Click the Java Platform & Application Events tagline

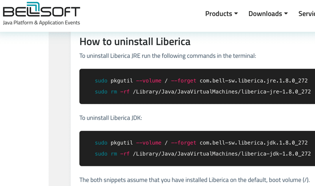click(41, 22)
